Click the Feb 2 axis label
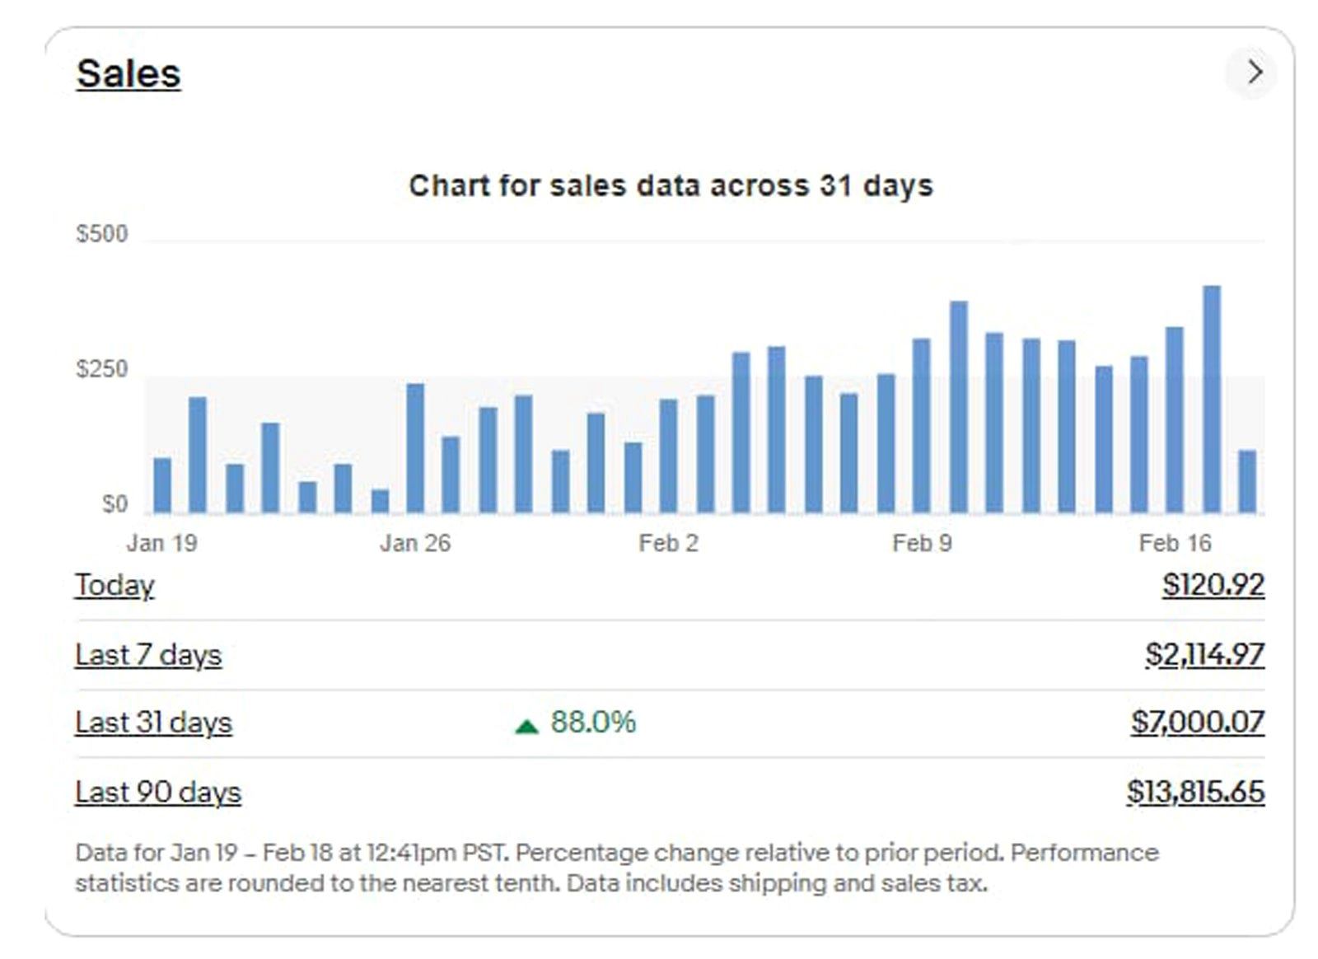 (x=668, y=543)
